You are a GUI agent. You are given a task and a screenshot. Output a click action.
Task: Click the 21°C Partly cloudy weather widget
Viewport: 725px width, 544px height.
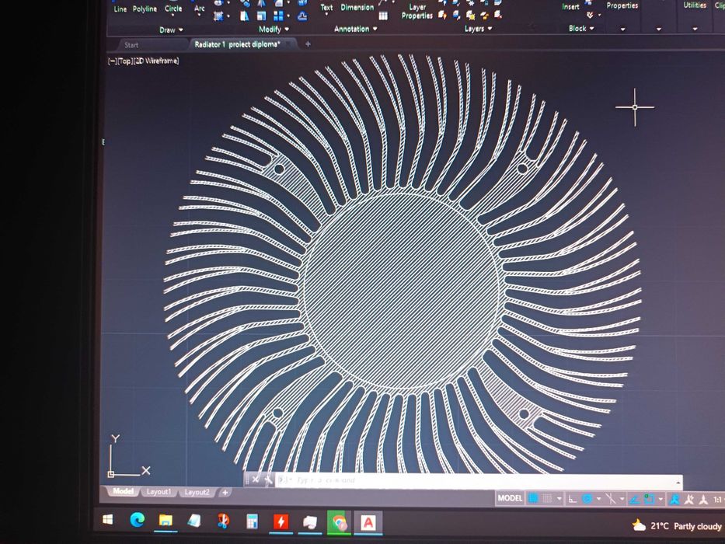click(x=677, y=526)
